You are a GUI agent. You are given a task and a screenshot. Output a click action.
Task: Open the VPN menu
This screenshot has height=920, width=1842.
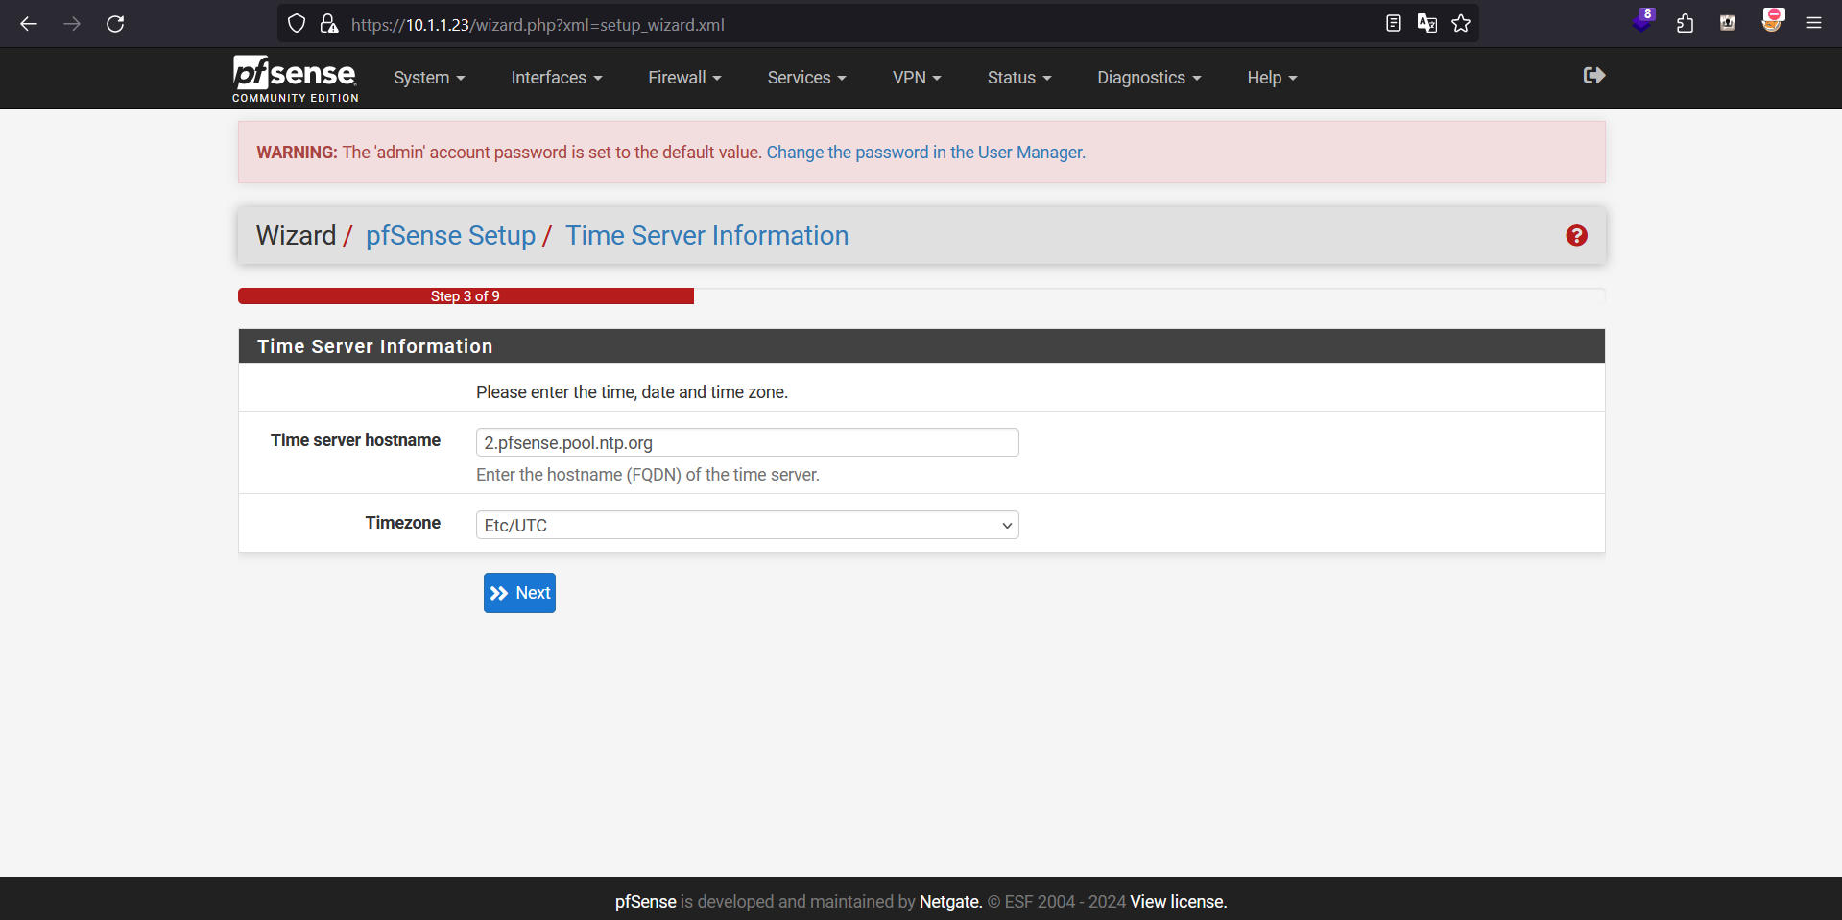[x=917, y=78]
